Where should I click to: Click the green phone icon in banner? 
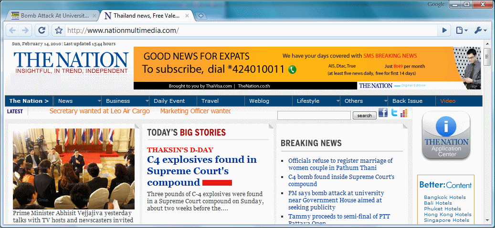point(292,69)
